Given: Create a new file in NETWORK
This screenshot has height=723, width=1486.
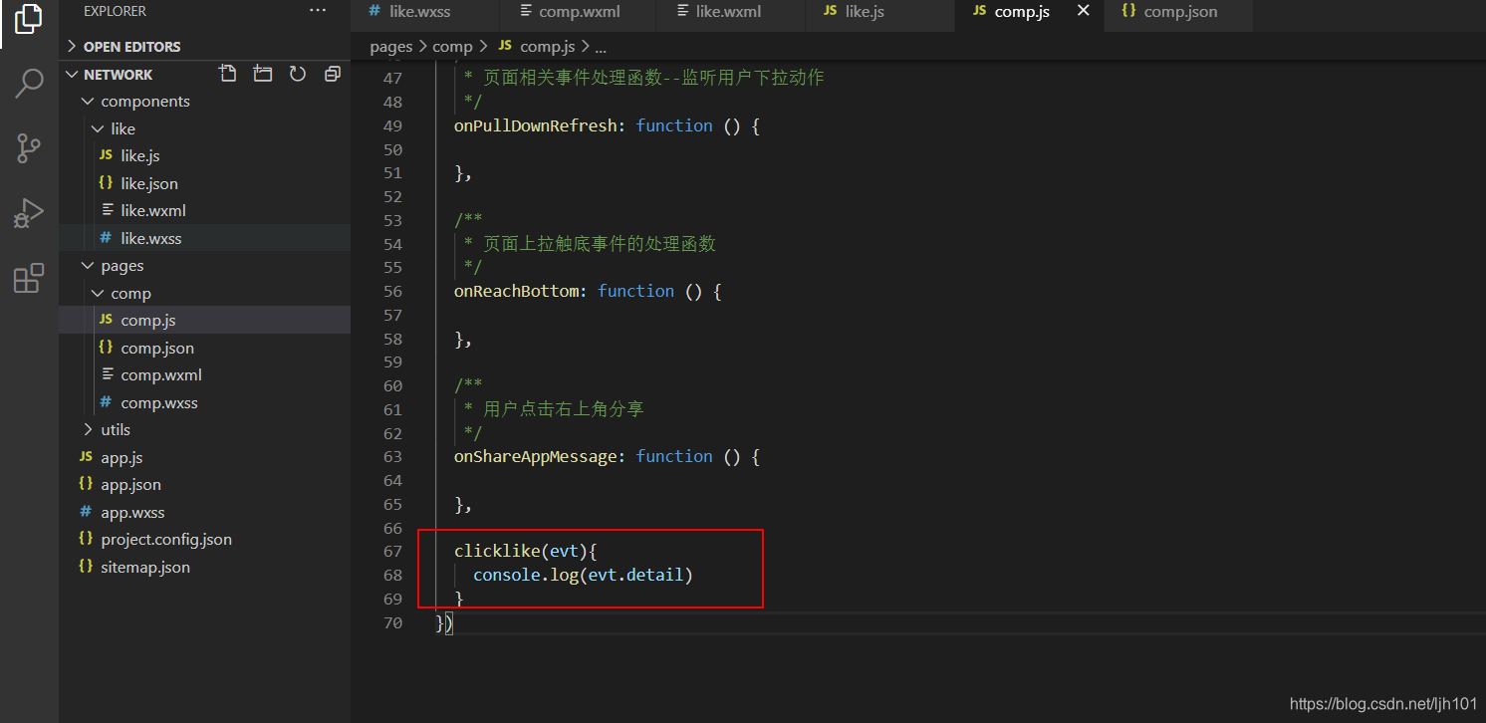Looking at the screenshot, I should pos(228,74).
